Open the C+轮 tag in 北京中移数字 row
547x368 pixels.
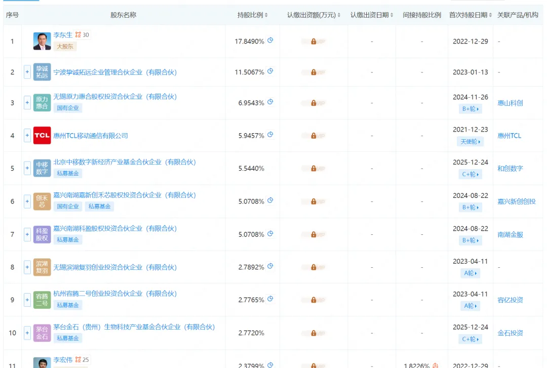(x=470, y=175)
